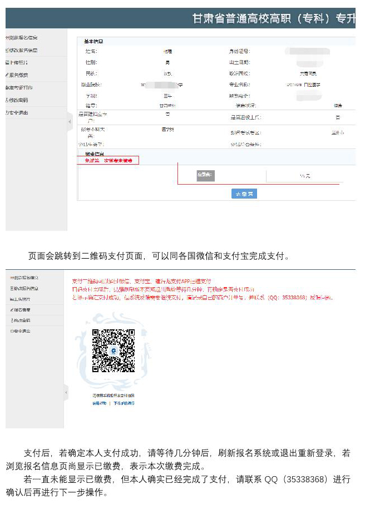Open 报名缴费 in the QR payment page sidebar
This screenshot has width=365, height=509.
pos(20,310)
